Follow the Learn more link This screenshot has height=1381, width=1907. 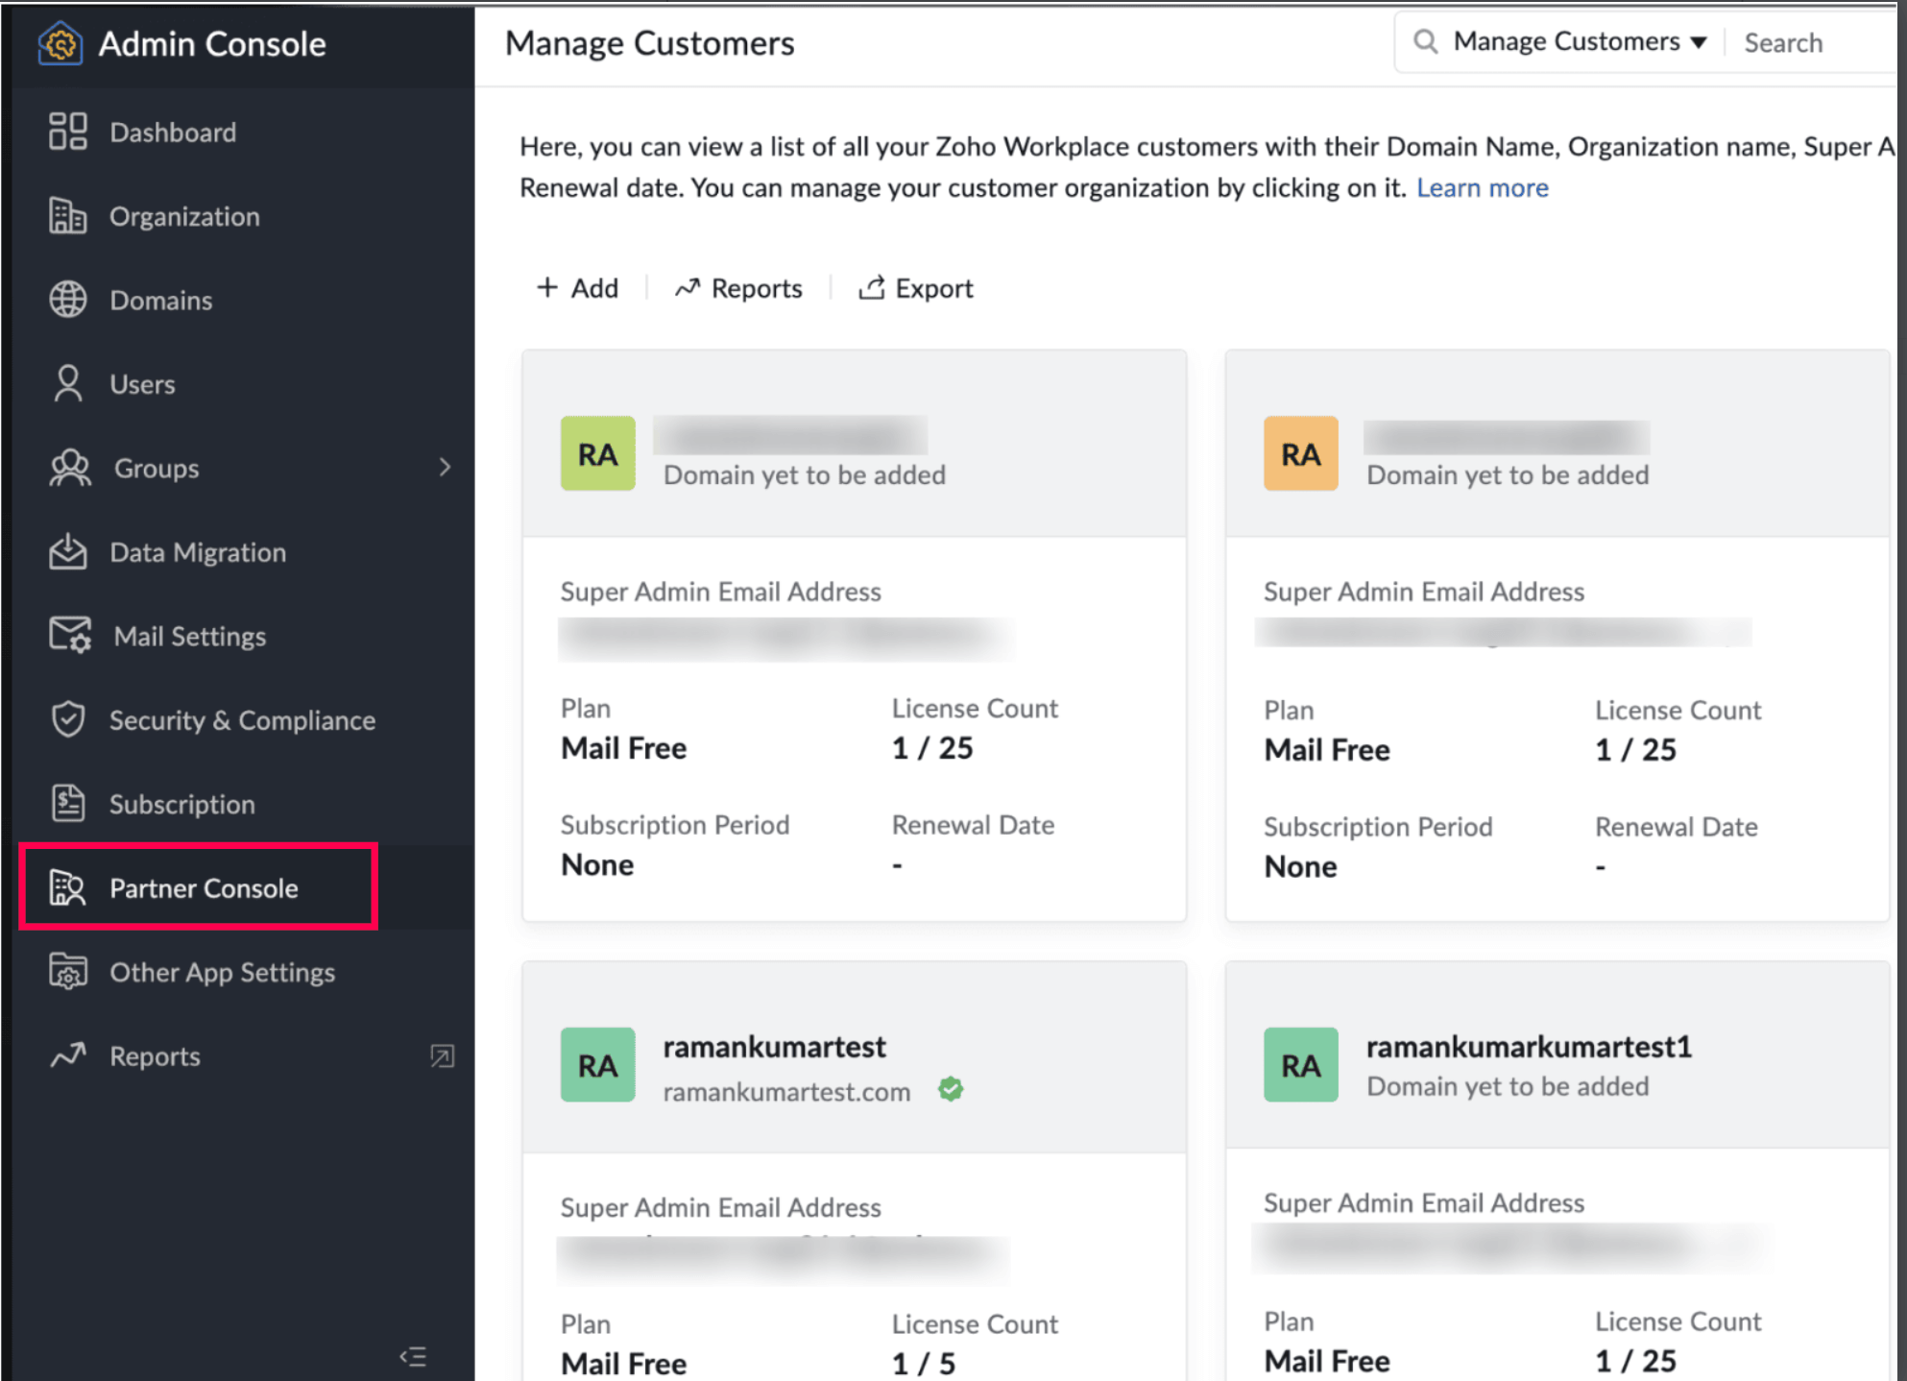tap(1482, 187)
